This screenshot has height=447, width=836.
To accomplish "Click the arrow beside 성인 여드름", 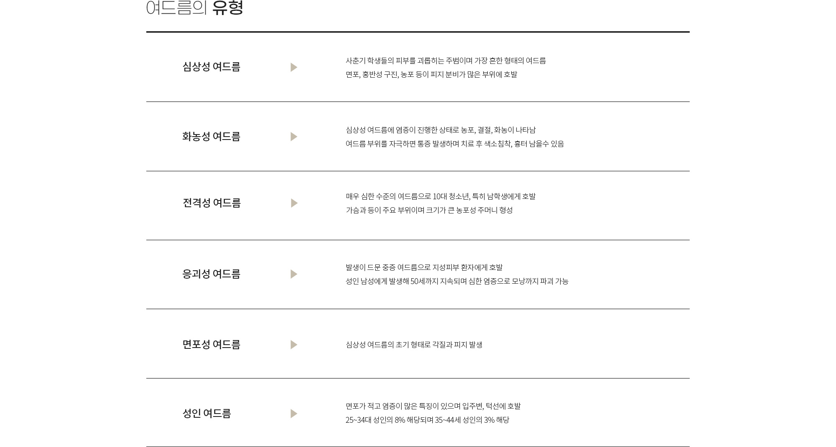I will click(294, 414).
